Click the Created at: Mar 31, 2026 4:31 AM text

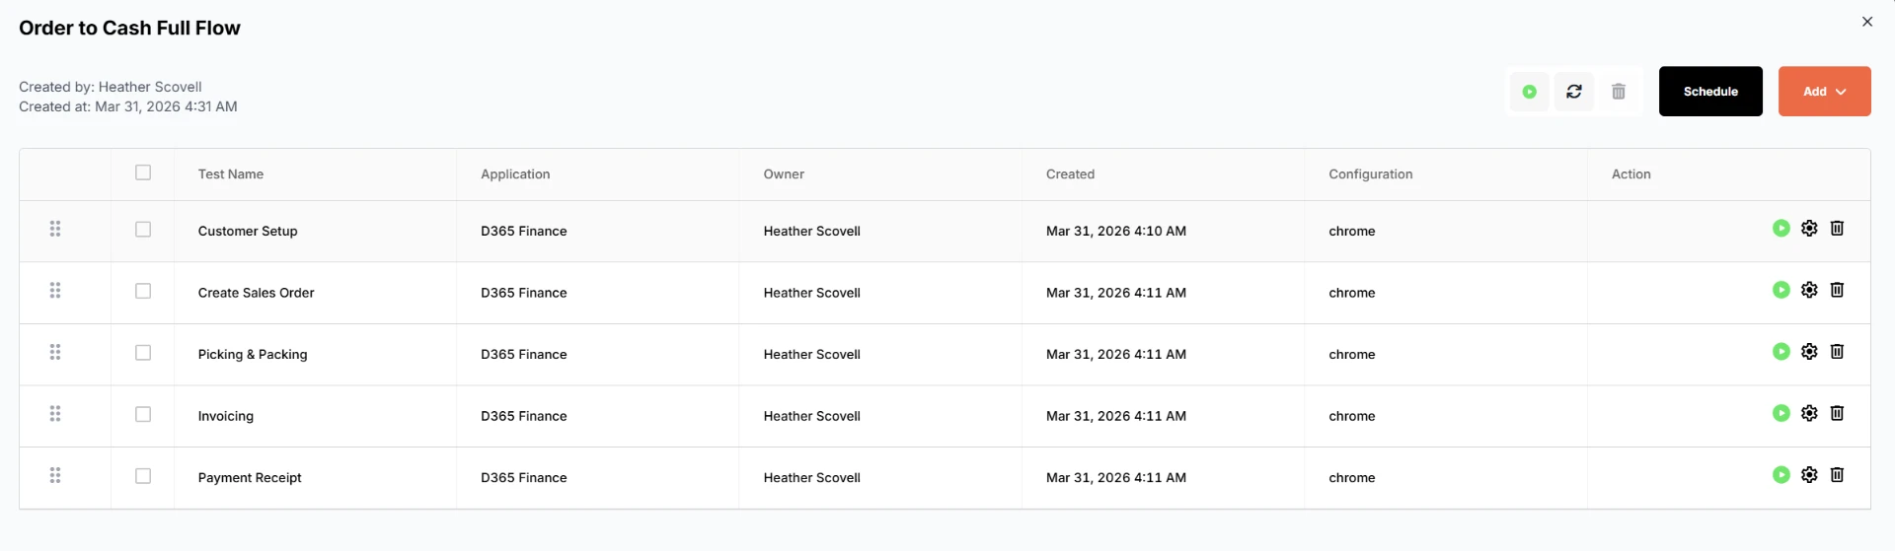(x=128, y=106)
